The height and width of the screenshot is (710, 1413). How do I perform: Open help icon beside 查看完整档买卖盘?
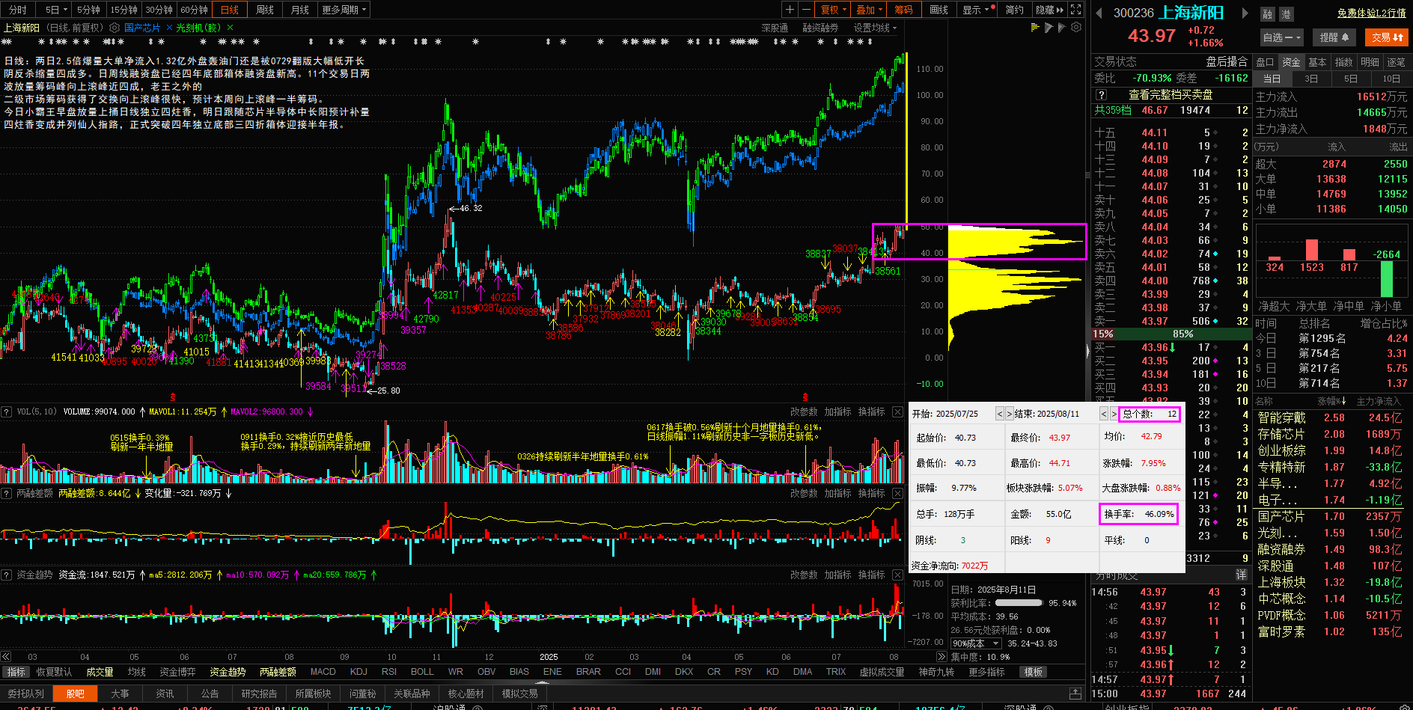pos(1101,95)
